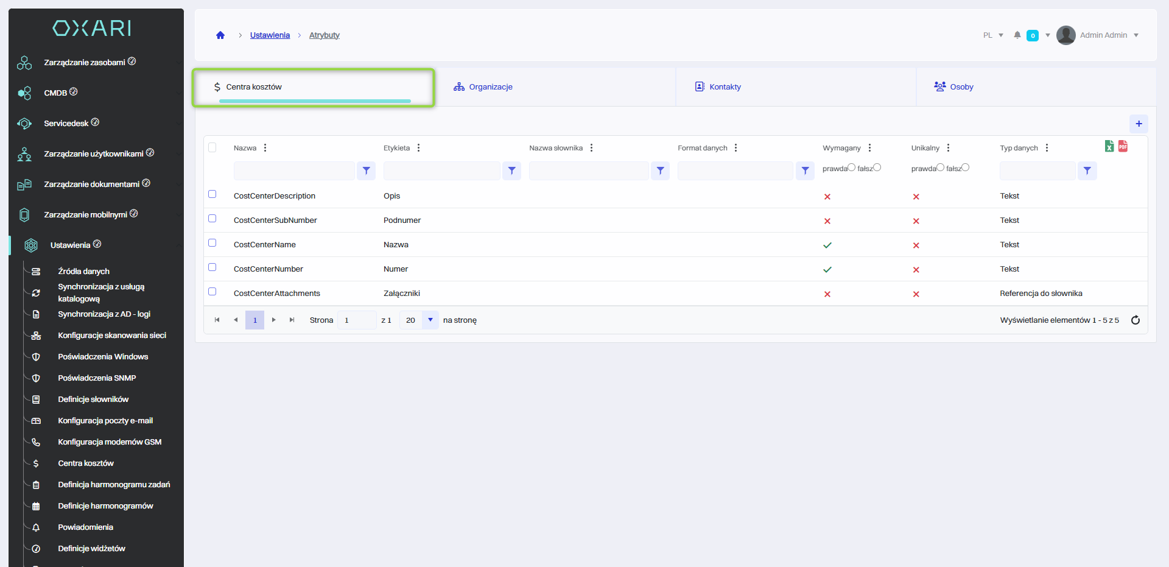The width and height of the screenshot is (1169, 567).
Task: Check the CostCenterDescription row checkbox
Action: tap(212, 194)
